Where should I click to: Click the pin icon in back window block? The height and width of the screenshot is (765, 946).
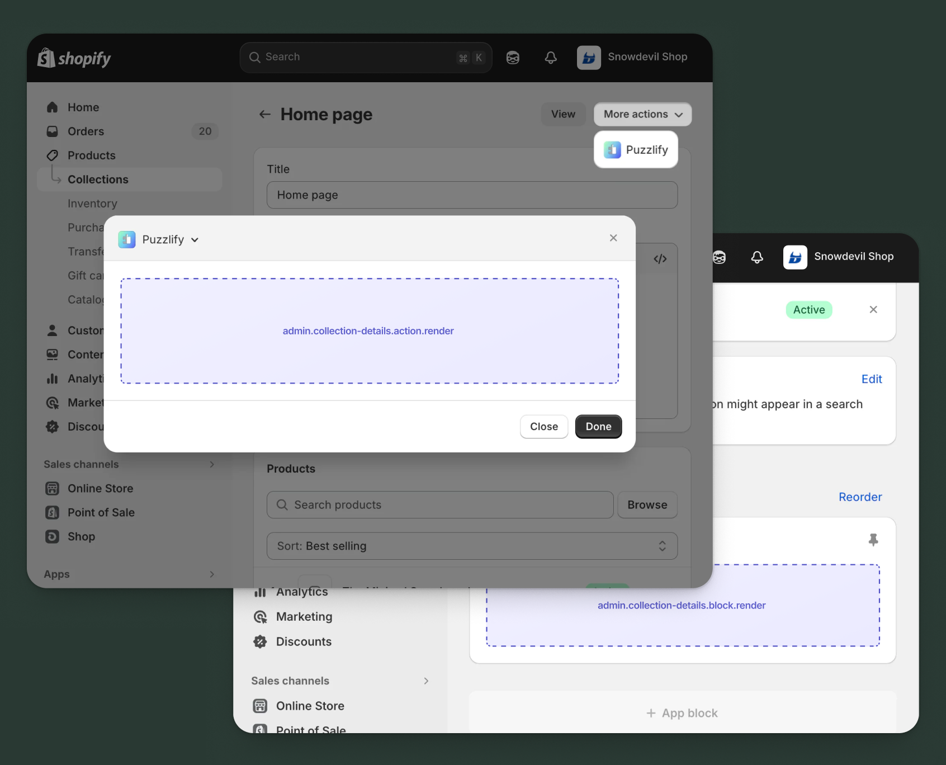873,540
